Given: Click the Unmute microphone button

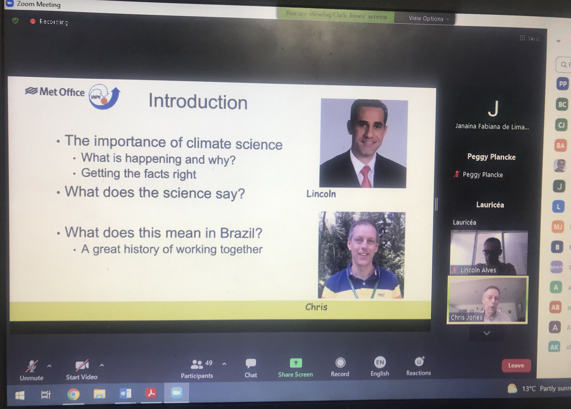Looking at the screenshot, I should point(32,371).
